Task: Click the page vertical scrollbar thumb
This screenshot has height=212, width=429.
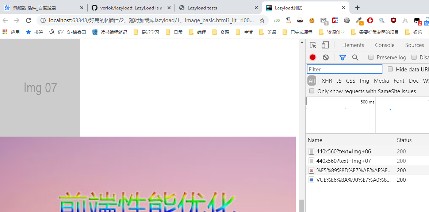Action: pyautogui.click(x=302, y=205)
